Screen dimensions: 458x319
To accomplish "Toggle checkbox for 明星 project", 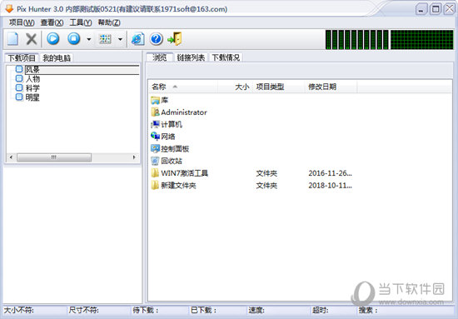I will 19,97.
